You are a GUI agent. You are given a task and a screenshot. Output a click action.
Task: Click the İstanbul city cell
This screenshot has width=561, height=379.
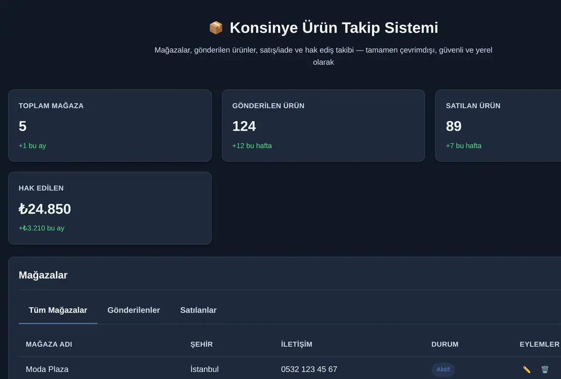click(x=204, y=369)
